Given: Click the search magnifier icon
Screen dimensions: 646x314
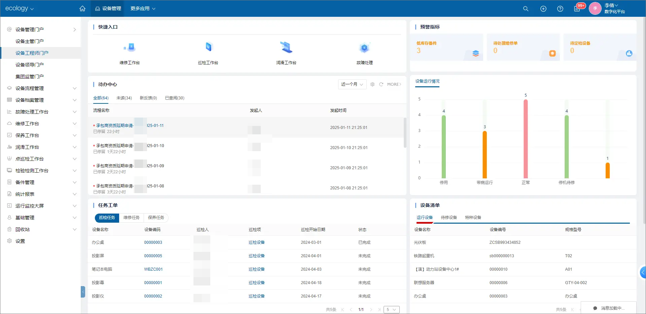Looking at the screenshot, I should pos(526,9).
